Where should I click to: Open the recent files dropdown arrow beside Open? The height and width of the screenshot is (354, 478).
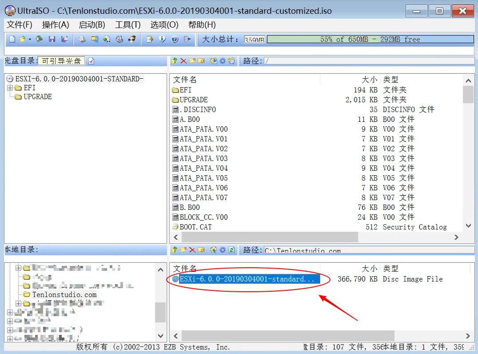(x=30, y=39)
